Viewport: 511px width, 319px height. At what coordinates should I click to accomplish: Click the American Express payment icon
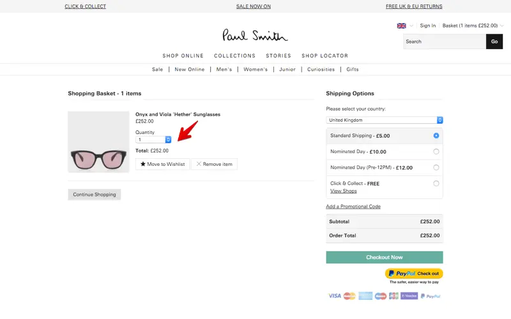click(365, 296)
